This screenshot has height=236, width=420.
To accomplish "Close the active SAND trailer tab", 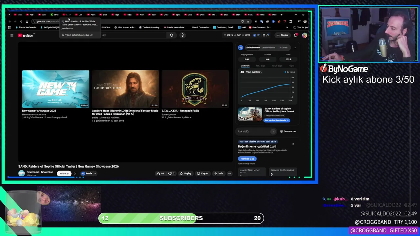I will (70, 15).
